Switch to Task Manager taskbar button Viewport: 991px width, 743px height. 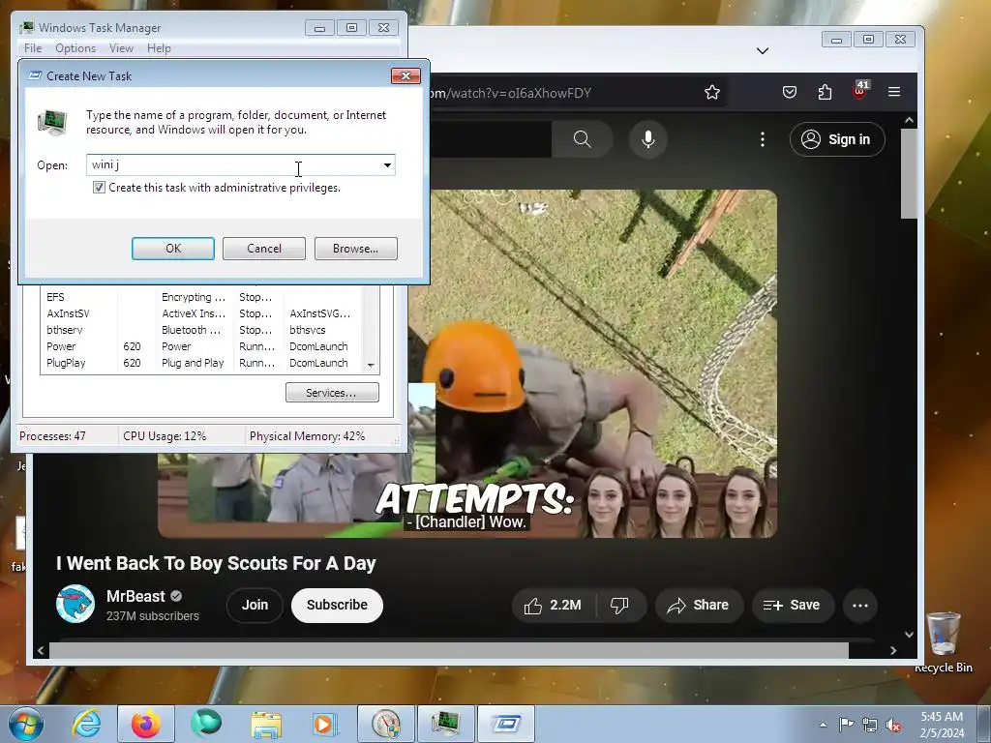click(445, 724)
